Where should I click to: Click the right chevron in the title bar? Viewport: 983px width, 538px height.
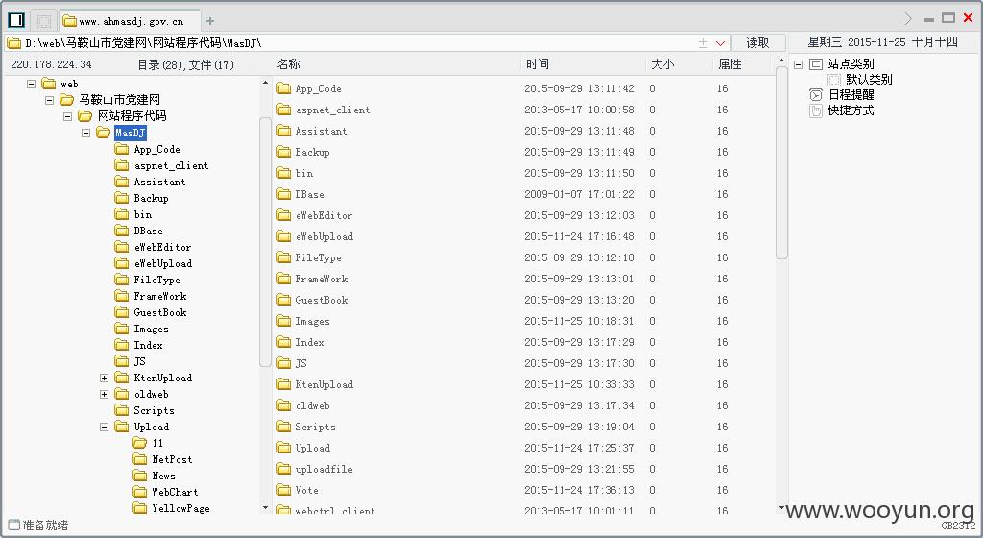point(908,19)
